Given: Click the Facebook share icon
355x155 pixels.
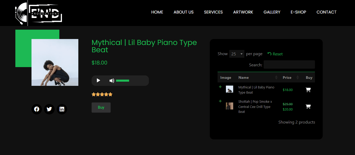Looking at the screenshot, I should click(37, 109).
